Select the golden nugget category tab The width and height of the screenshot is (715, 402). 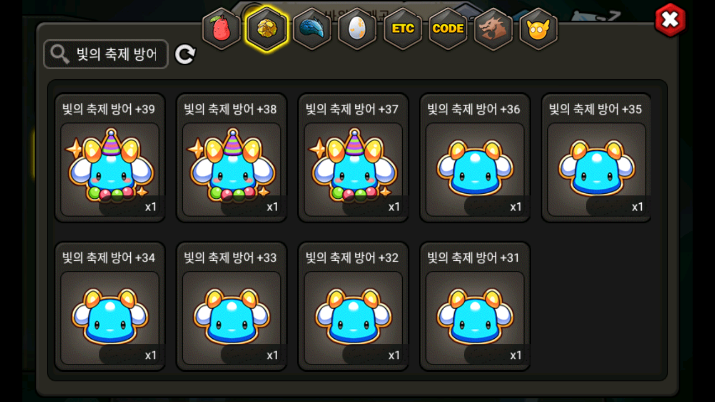(267, 29)
